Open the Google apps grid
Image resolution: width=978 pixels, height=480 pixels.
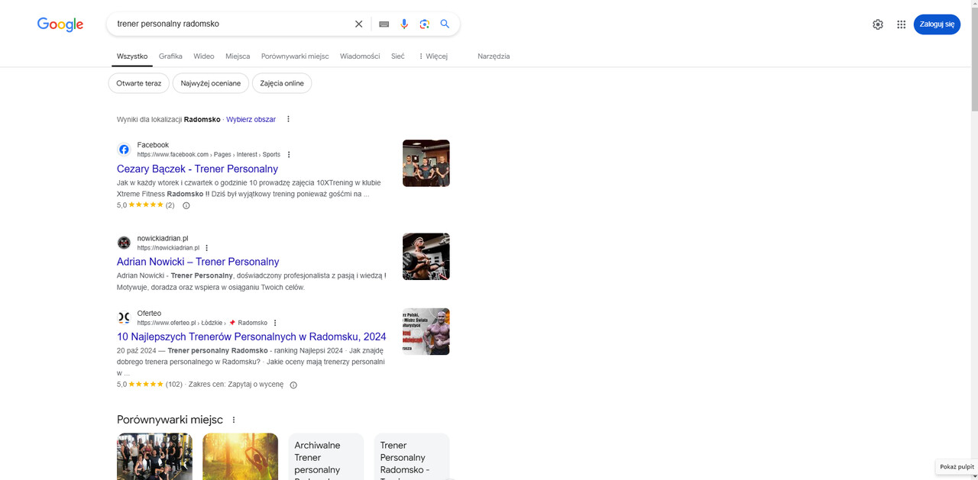[x=901, y=24]
